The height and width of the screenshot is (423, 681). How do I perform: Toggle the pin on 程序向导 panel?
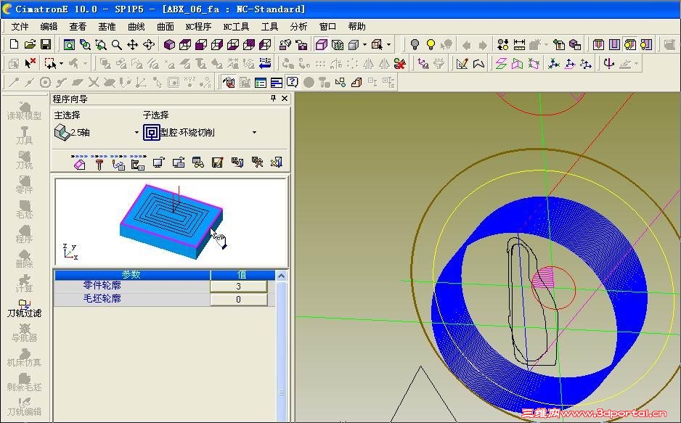pyautogui.click(x=273, y=99)
